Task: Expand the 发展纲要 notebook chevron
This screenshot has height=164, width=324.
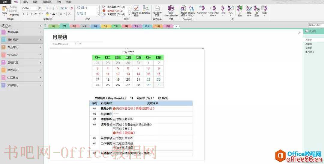Action: coord(40,32)
